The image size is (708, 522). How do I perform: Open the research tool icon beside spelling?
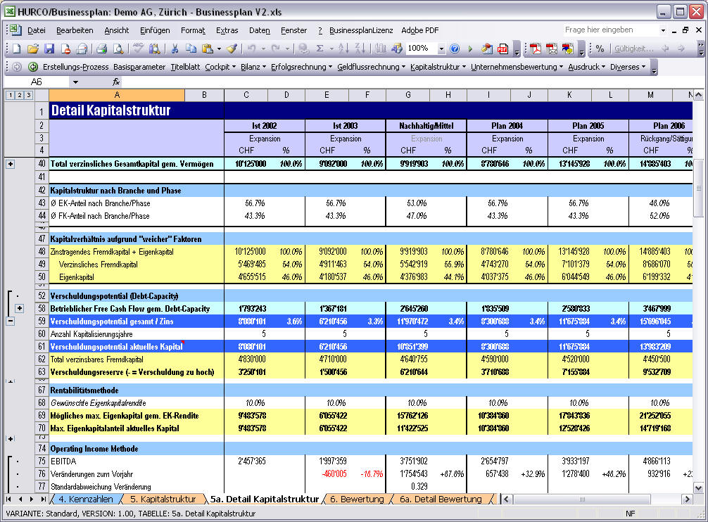click(154, 49)
